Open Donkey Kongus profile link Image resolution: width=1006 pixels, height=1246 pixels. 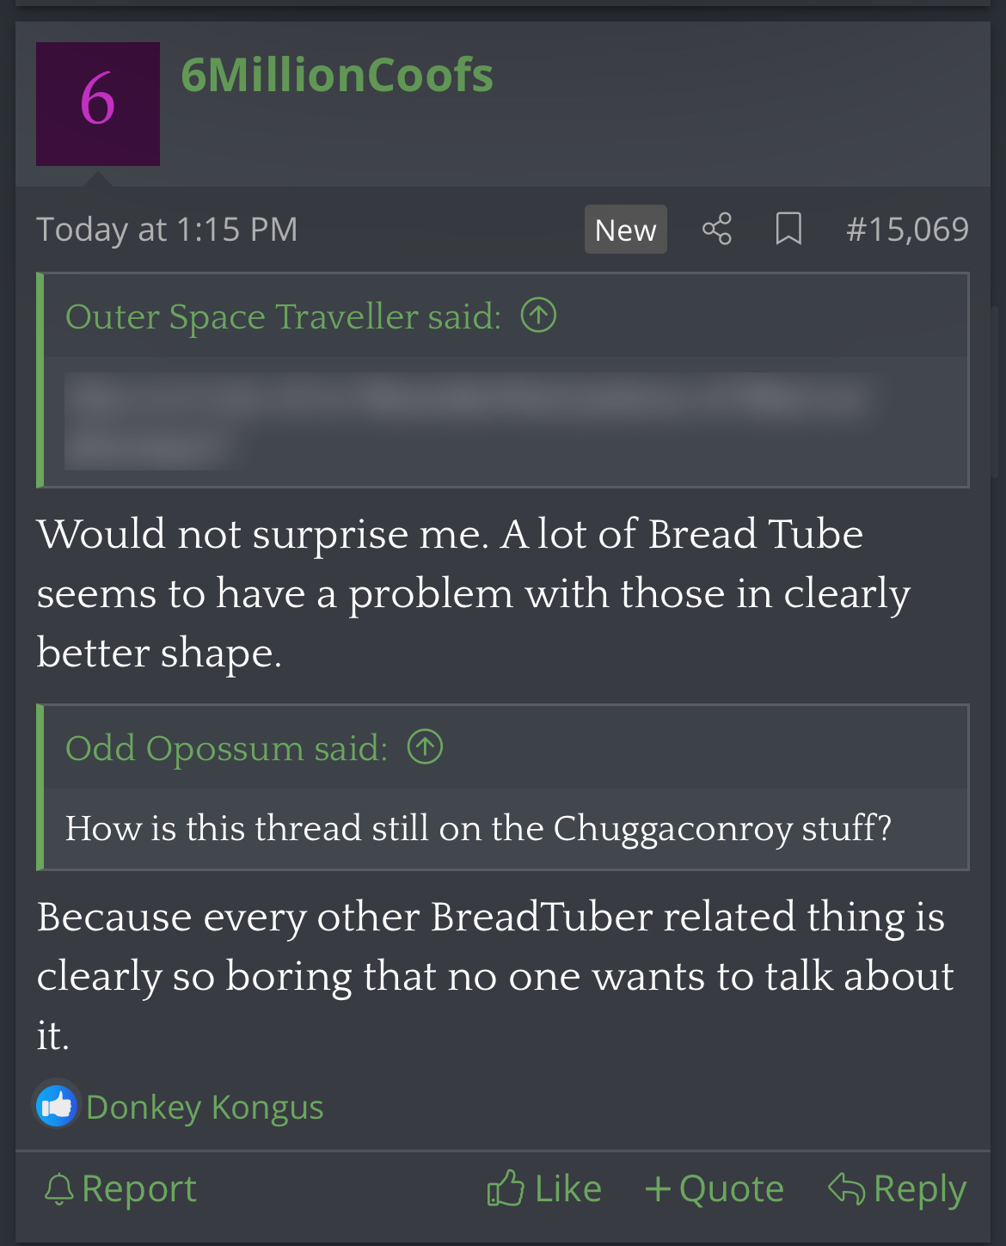tap(205, 1108)
